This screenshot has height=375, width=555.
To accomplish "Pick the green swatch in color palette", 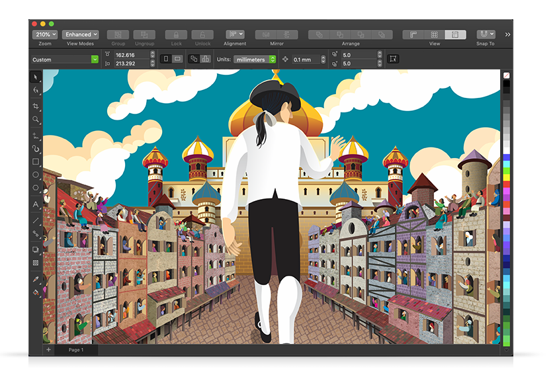I will tap(507, 171).
